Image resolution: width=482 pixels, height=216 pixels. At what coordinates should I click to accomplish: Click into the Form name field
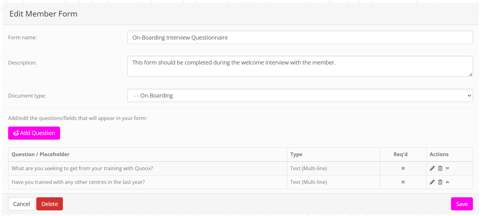pyautogui.click(x=300, y=37)
